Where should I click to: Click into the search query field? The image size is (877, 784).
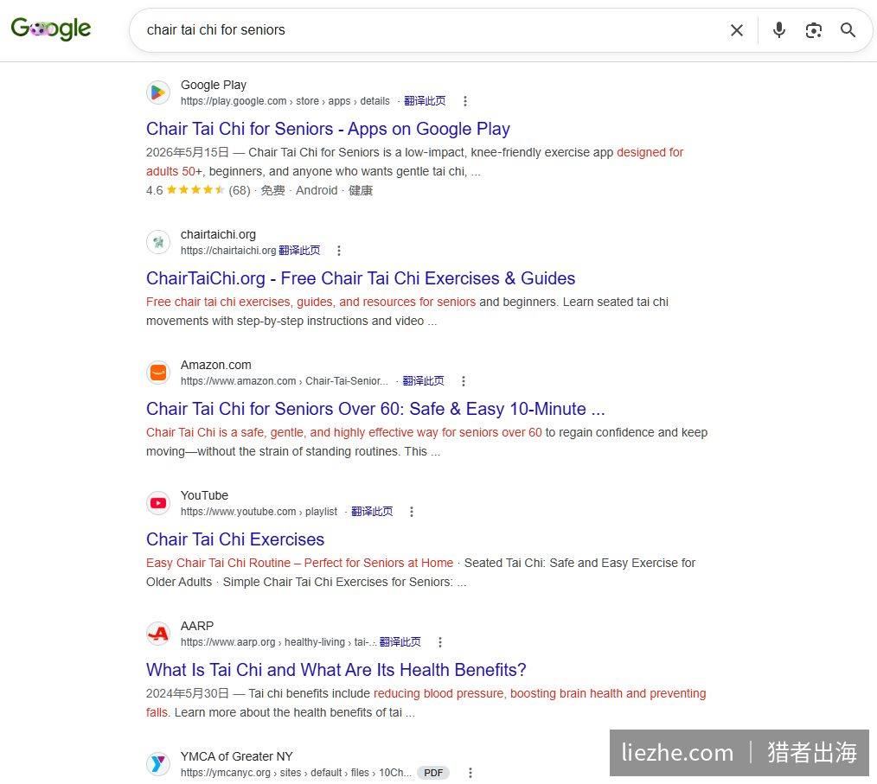(431, 30)
